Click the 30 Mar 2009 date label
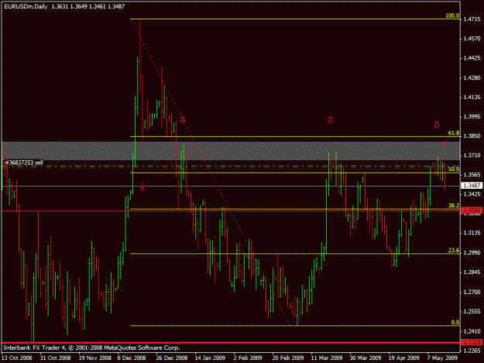 pos(366,358)
